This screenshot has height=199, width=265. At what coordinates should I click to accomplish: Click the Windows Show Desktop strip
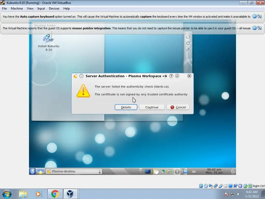(264, 194)
